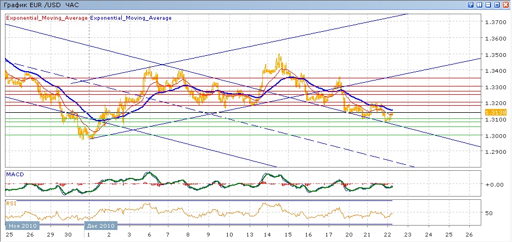Viewport: 512px width, 242px height.
Task: Maximize the chart window
Action: click(x=497, y=4)
